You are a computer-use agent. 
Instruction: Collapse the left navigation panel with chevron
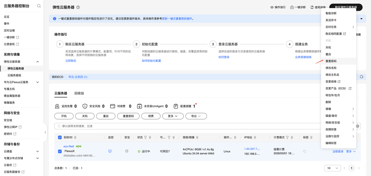click(45, 132)
